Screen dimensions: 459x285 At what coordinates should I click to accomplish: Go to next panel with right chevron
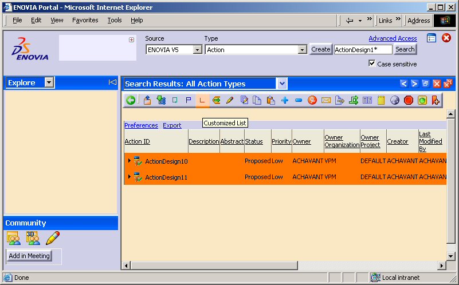(414, 84)
